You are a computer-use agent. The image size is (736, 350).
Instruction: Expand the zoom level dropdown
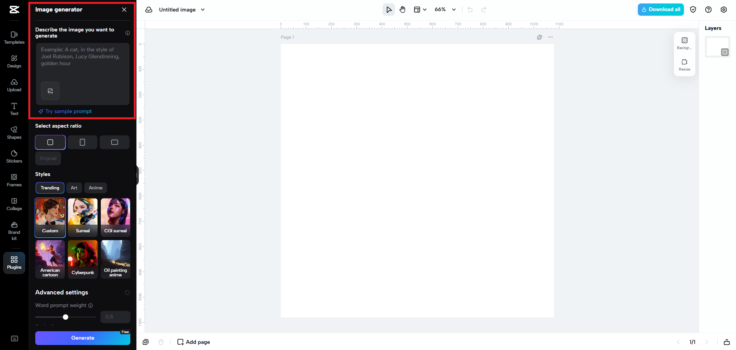(454, 9)
